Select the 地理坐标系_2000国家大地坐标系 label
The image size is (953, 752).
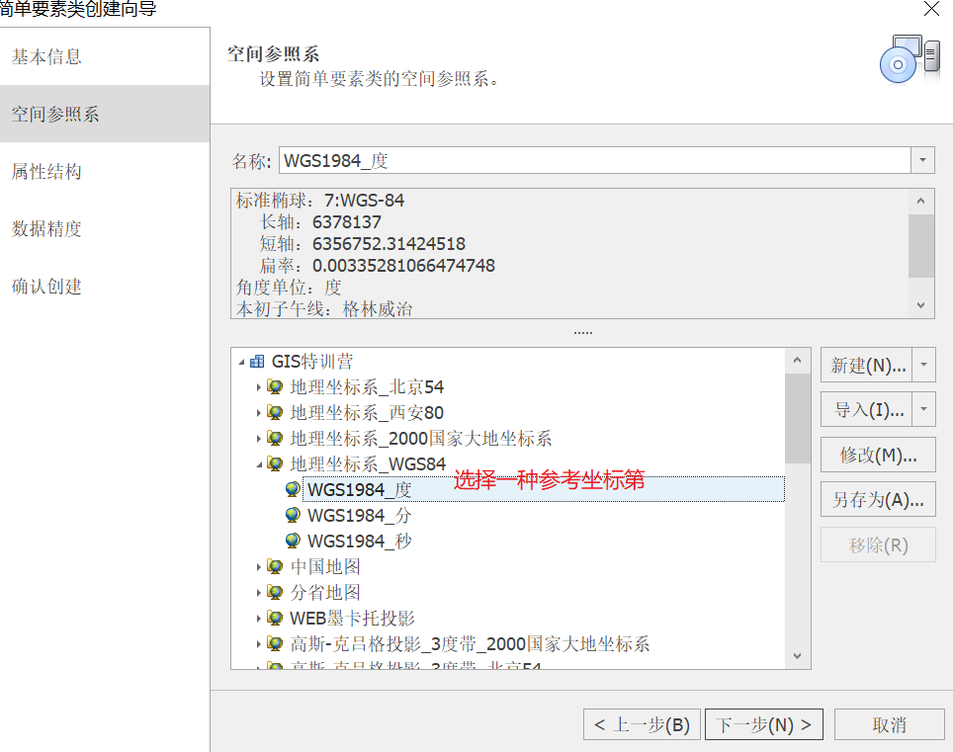click(x=420, y=438)
